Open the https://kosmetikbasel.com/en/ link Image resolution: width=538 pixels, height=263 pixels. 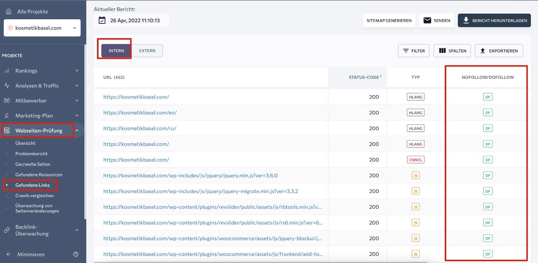point(140,113)
